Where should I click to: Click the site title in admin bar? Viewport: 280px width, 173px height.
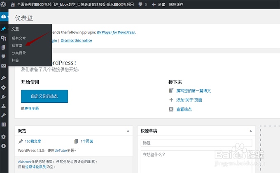(x=75, y=5)
